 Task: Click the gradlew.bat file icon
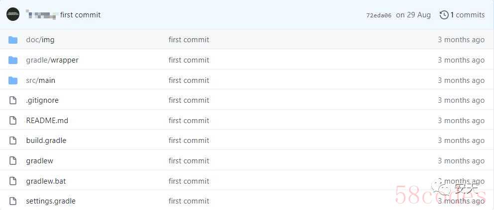pyautogui.click(x=13, y=181)
